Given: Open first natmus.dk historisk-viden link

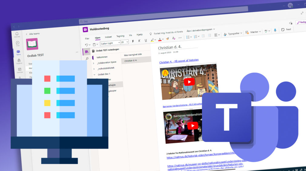Looking at the screenshot, I should click(x=201, y=155).
